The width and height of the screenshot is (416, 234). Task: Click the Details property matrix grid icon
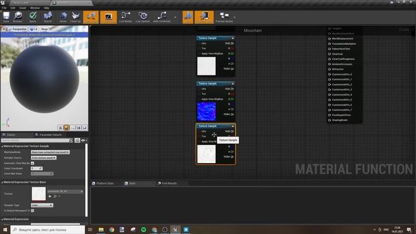pyautogui.click(x=77, y=140)
